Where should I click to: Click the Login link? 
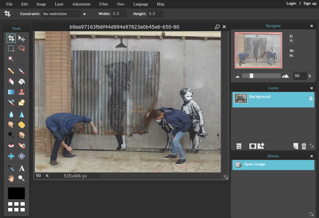(x=291, y=3)
